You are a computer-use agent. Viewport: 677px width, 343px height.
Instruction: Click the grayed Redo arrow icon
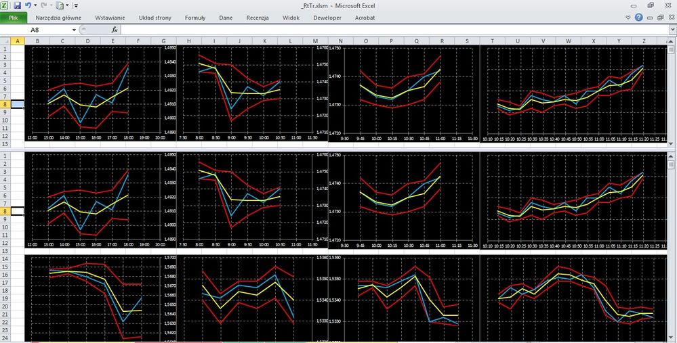pos(43,5)
